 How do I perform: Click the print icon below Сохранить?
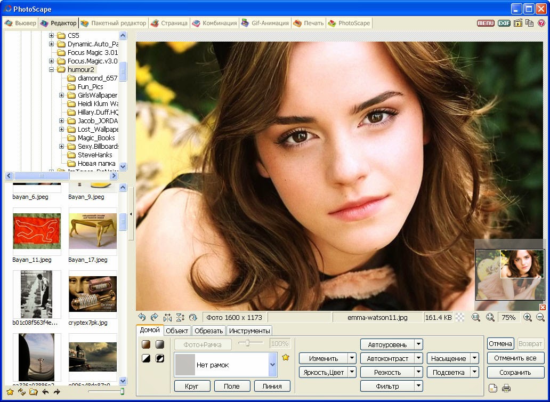click(x=506, y=388)
